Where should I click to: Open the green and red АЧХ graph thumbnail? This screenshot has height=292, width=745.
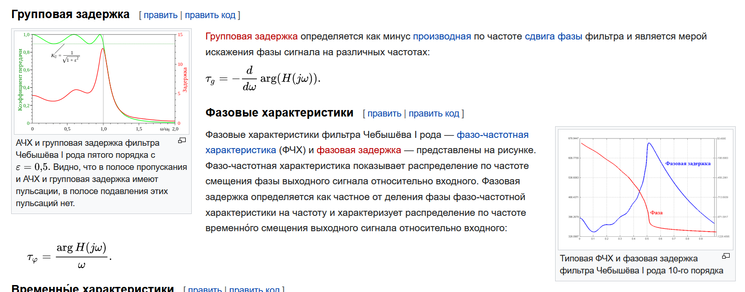pos(101,82)
